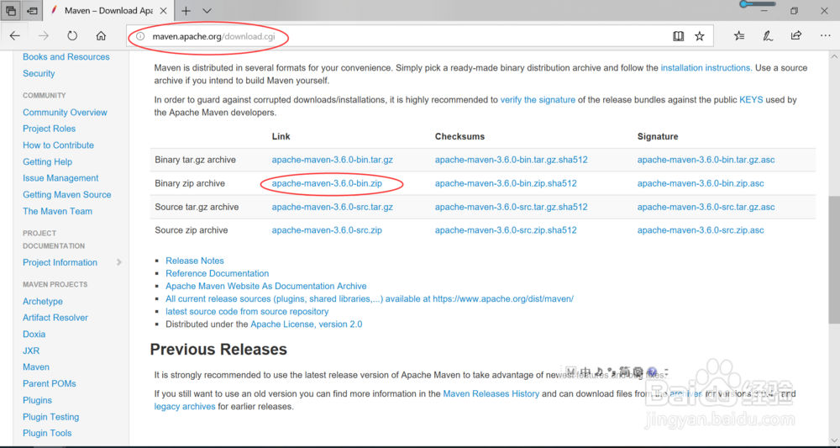
Task: Open legacy archives link
Action: click(185, 407)
